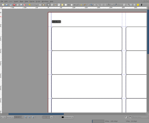The image size is (149, 123).
Task: Open the Edit menu
Action: [6, 1]
